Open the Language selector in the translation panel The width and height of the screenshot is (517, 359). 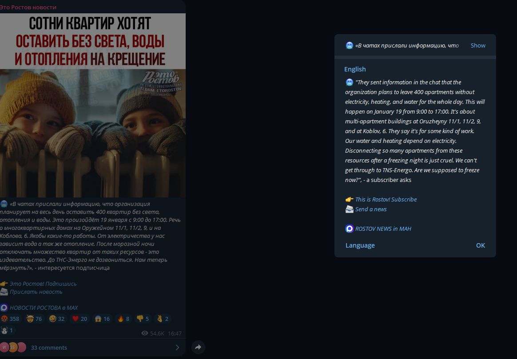click(x=360, y=245)
